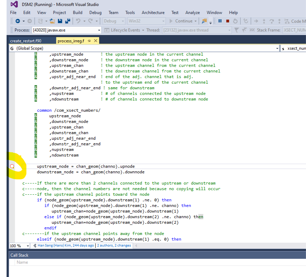Click the Flag Threads icon

(244, 30)
